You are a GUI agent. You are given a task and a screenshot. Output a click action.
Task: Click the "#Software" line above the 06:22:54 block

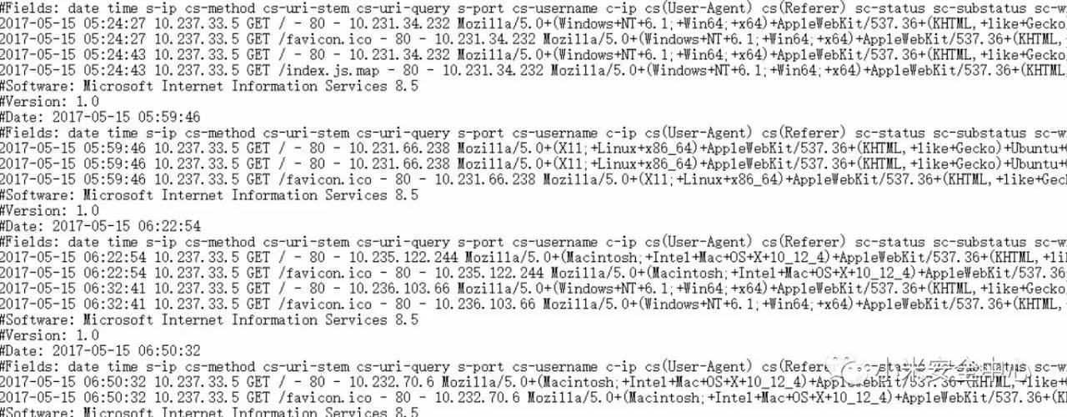pos(209,194)
